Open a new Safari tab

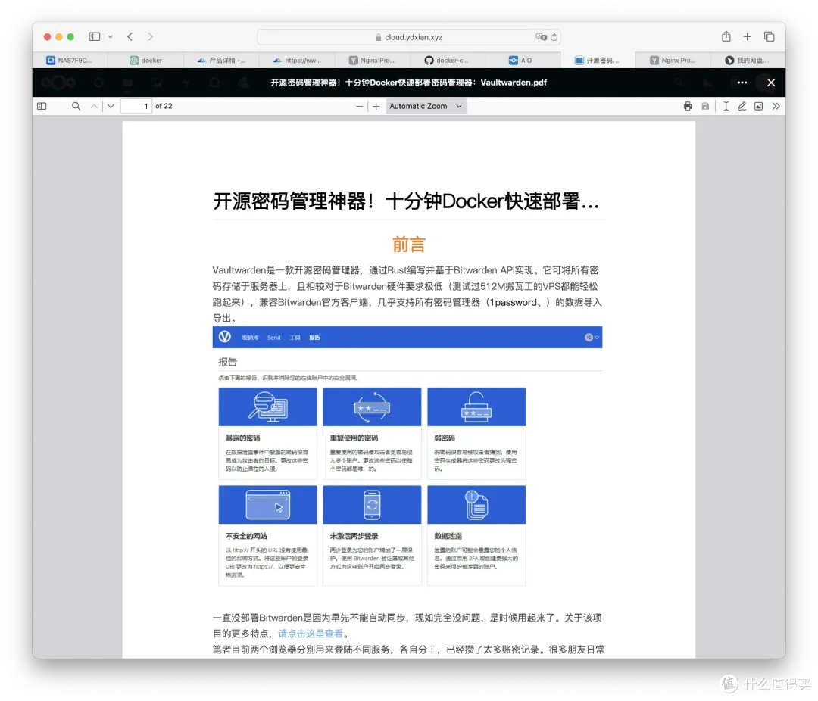747,36
